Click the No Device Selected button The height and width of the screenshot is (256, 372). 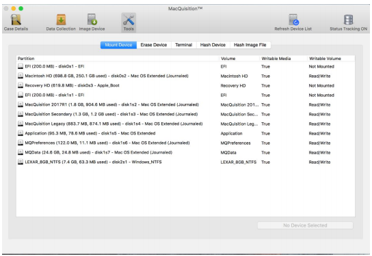[305, 225]
